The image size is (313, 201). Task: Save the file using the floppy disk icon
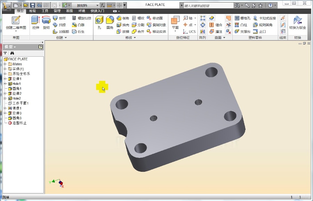[32, 5]
